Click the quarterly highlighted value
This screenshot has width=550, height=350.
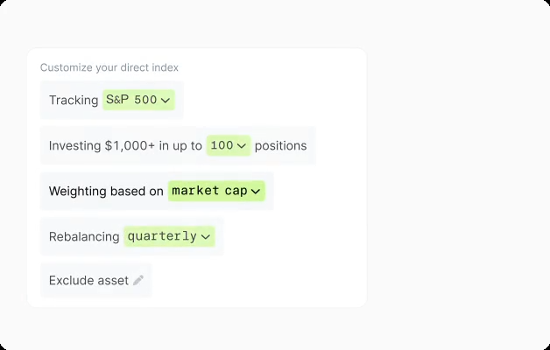162,236
